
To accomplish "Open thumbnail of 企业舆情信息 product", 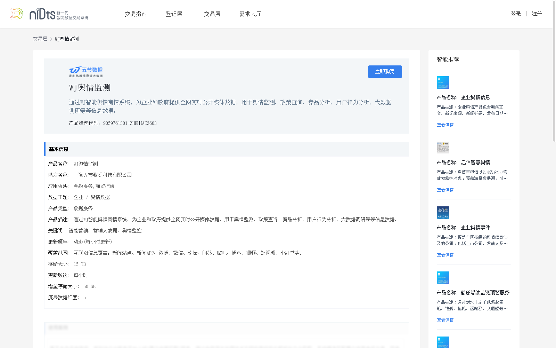I will [443, 82].
